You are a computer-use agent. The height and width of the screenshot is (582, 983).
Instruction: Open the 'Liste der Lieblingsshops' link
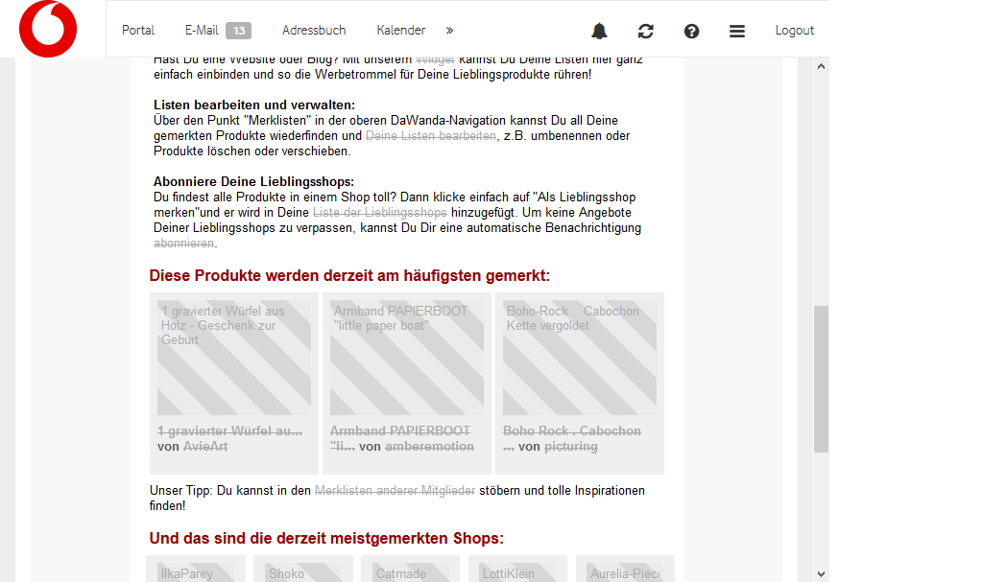[x=380, y=212]
